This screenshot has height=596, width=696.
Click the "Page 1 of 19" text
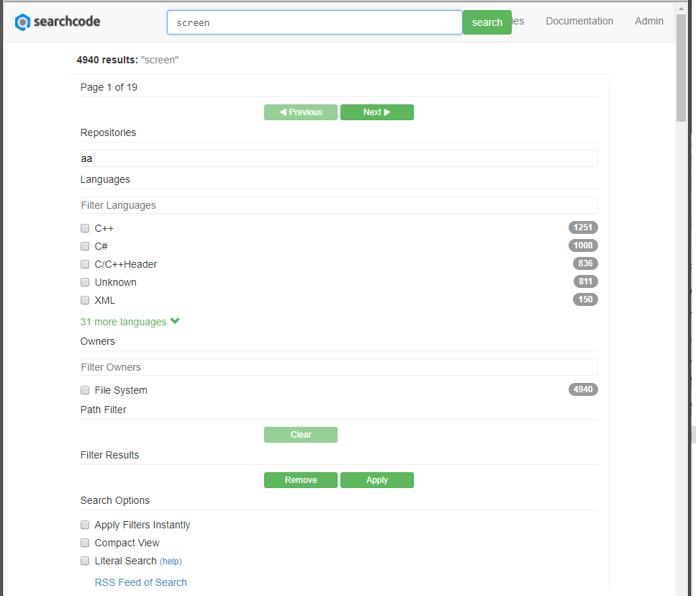click(x=109, y=87)
